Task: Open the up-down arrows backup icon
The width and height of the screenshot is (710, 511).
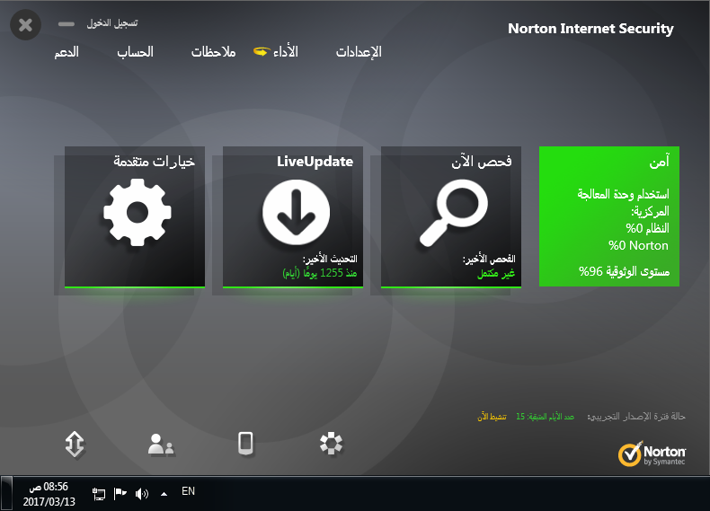Action: (x=75, y=444)
